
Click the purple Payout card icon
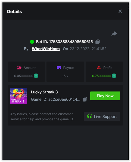[x=59, y=68]
